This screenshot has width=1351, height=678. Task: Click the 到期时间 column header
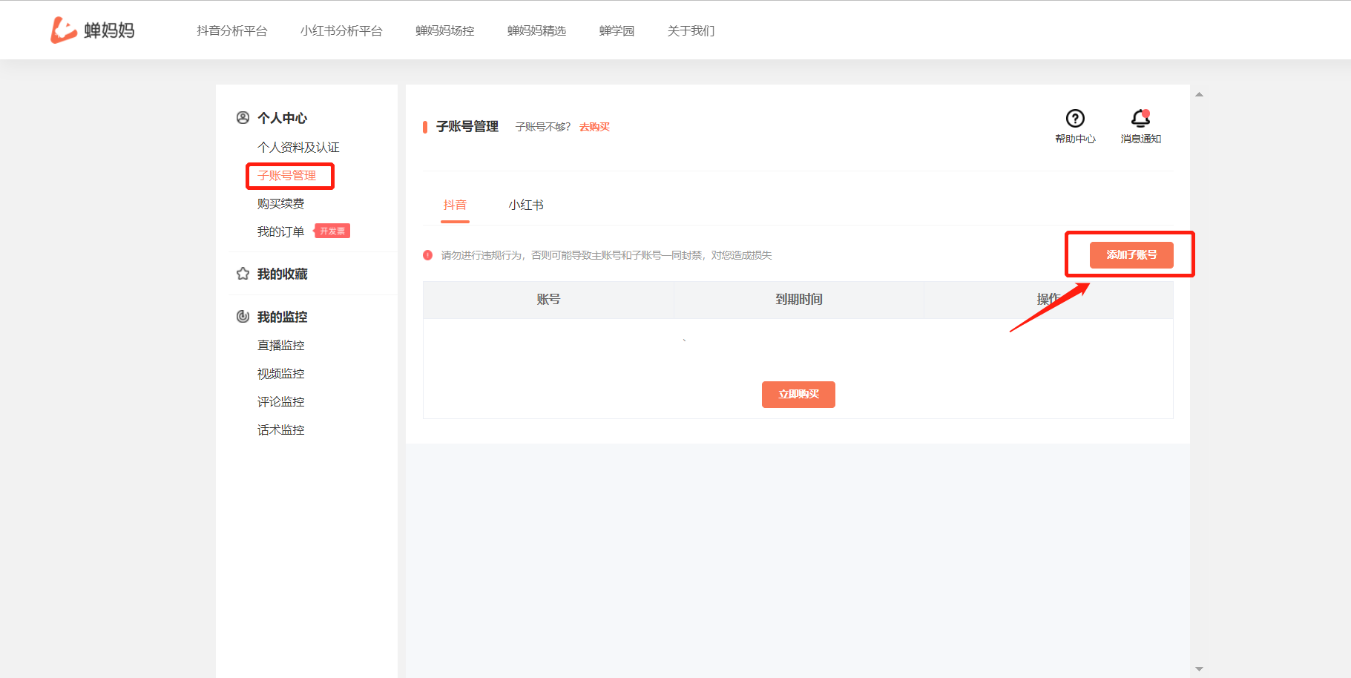point(799,300)
